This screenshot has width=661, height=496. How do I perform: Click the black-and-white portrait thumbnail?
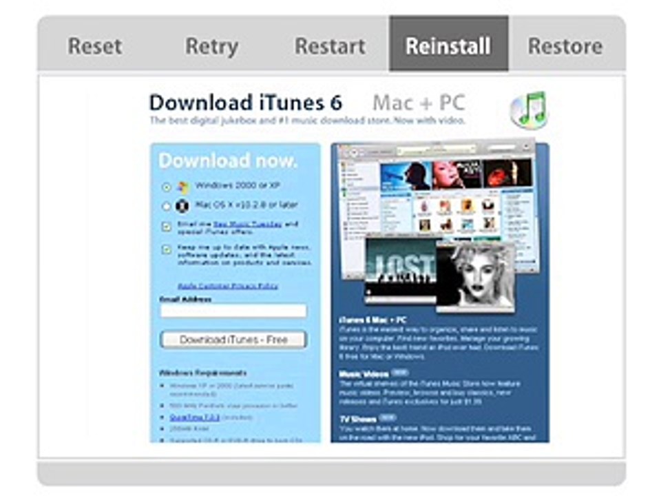476,277
